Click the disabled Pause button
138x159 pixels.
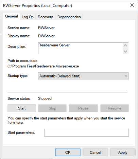point(83,108)
